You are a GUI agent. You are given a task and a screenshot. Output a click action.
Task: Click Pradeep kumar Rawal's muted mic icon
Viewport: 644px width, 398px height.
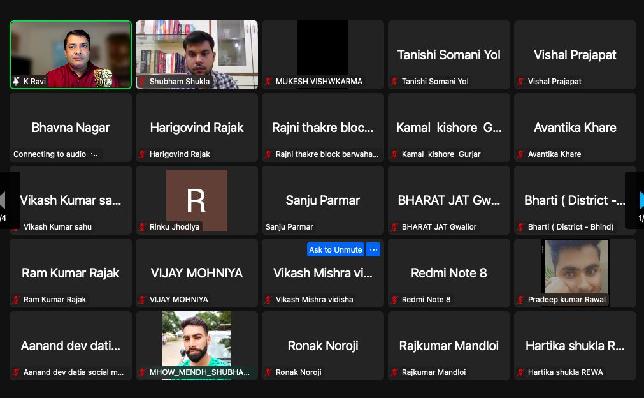(520, 300)
